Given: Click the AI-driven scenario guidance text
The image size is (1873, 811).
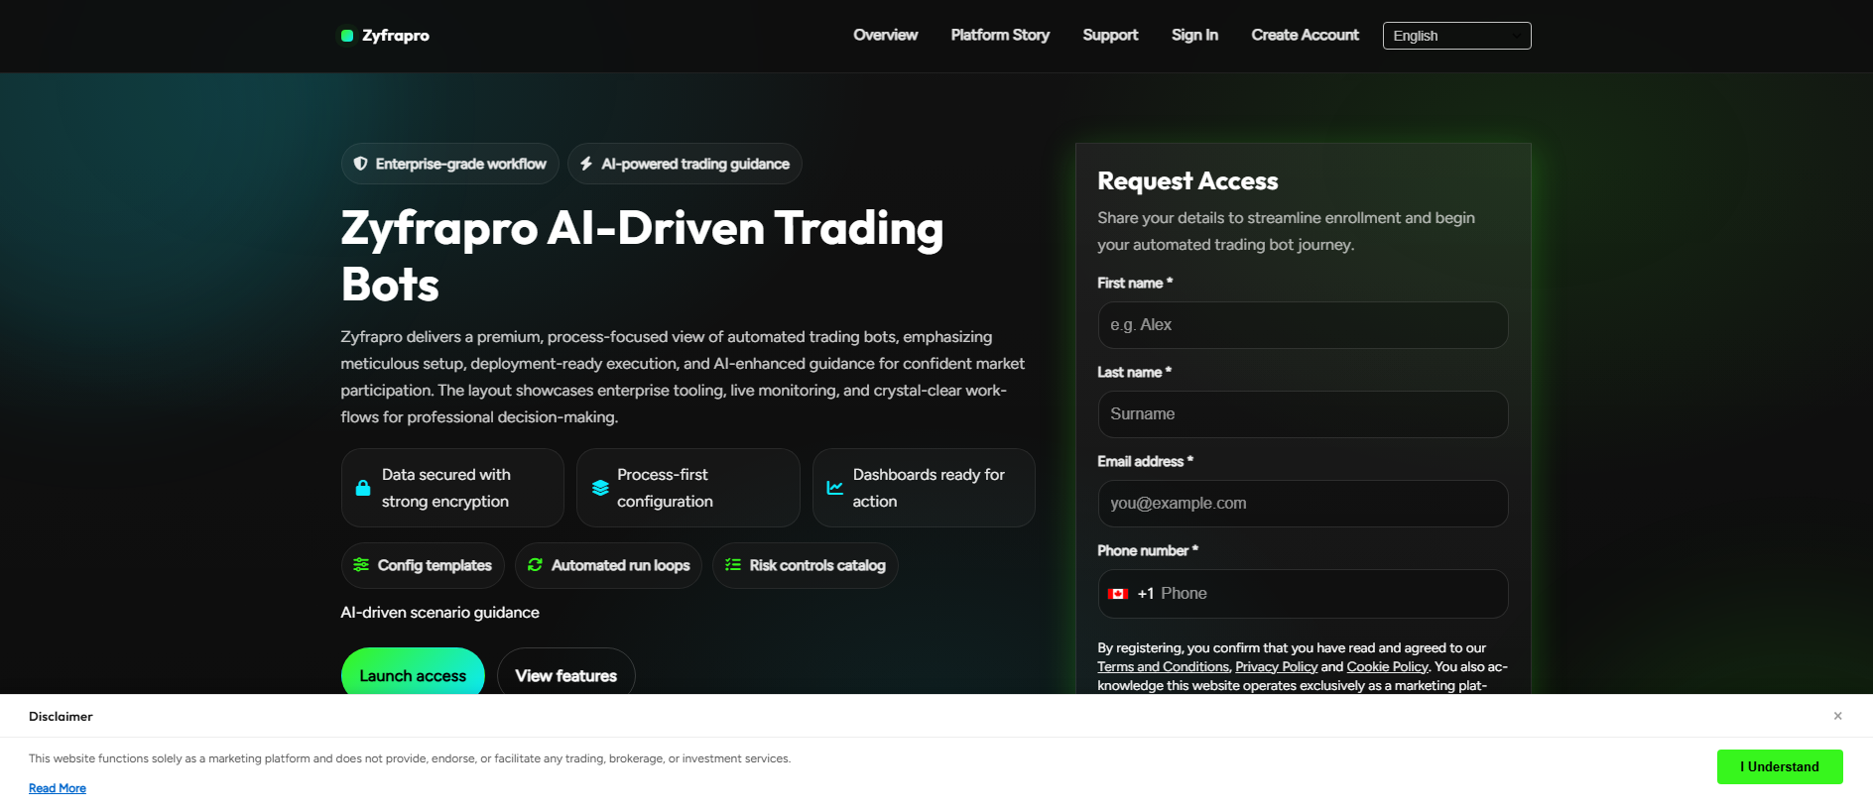Looking at the screenshot, I should (439, 613).
